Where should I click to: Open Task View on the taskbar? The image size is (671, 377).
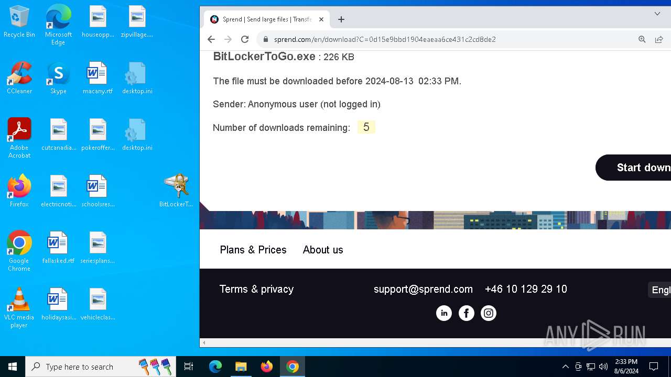189,367
